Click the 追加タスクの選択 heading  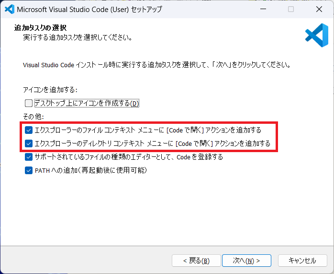tap(40, 28)
